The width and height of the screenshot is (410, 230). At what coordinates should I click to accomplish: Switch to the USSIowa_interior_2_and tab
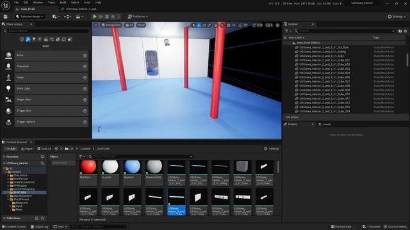tap(81, 9)
